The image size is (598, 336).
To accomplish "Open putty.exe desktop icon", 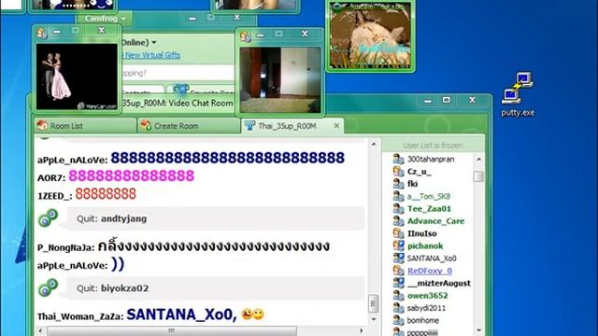I will [518, 94].
